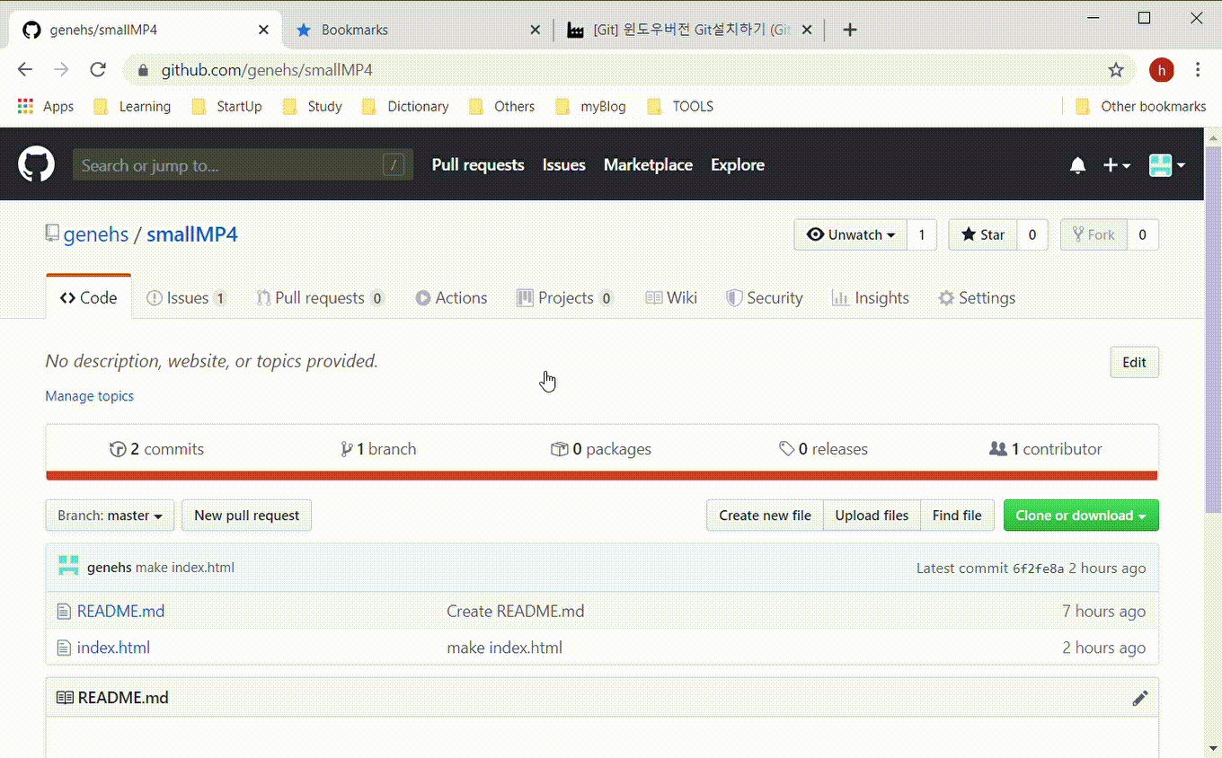Click the Upload files button
The height and width of the screenshot is (758, 1222).
(x=872, y=516)
